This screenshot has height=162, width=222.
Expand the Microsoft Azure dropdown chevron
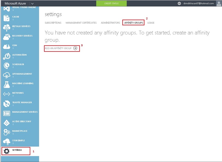[32, 3]
